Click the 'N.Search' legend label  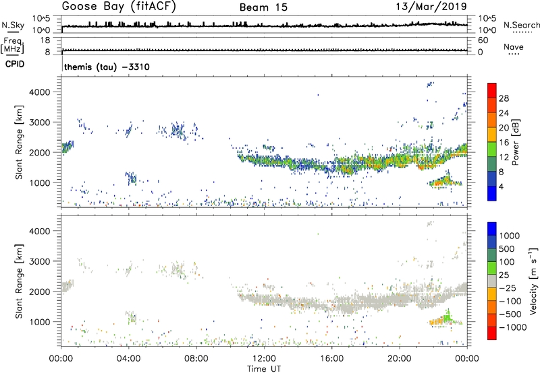(522, 25)
